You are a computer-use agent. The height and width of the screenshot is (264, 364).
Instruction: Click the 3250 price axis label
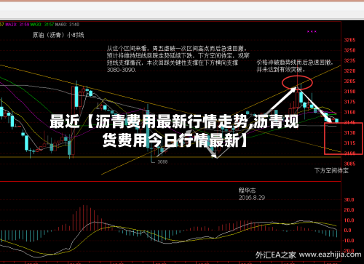coord(349,50)
